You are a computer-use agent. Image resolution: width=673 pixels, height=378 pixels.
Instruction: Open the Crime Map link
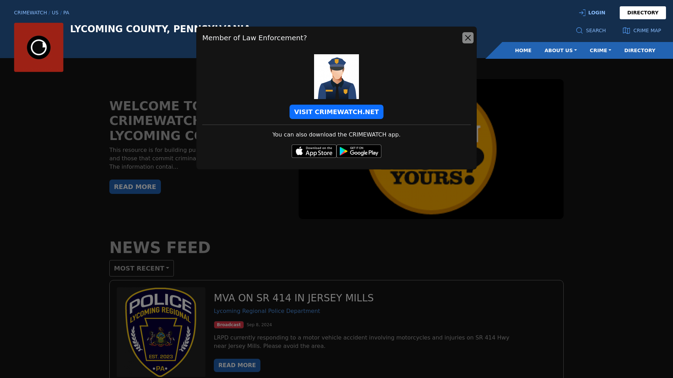click(x=642, y=30)
